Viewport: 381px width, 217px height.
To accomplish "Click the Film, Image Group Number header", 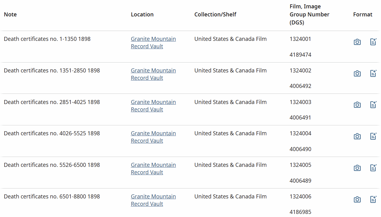I will coord(309,15).
